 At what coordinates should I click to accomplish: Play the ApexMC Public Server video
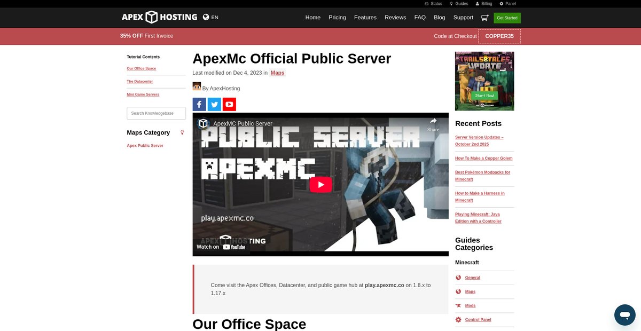320,185
